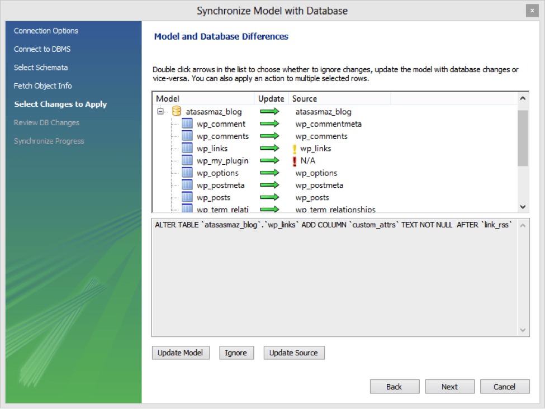Click the green update arrow for wp_postmeta

[x=270, y=184]
